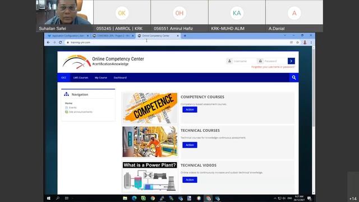Open the Windows Start menu
This screenshot has height=202, width=359.
pos(49,198)
